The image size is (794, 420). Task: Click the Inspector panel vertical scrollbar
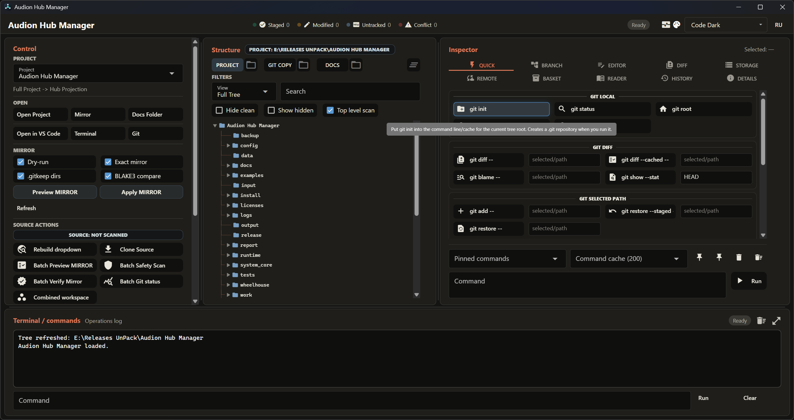pyautogui.click(x=763, y=132)
